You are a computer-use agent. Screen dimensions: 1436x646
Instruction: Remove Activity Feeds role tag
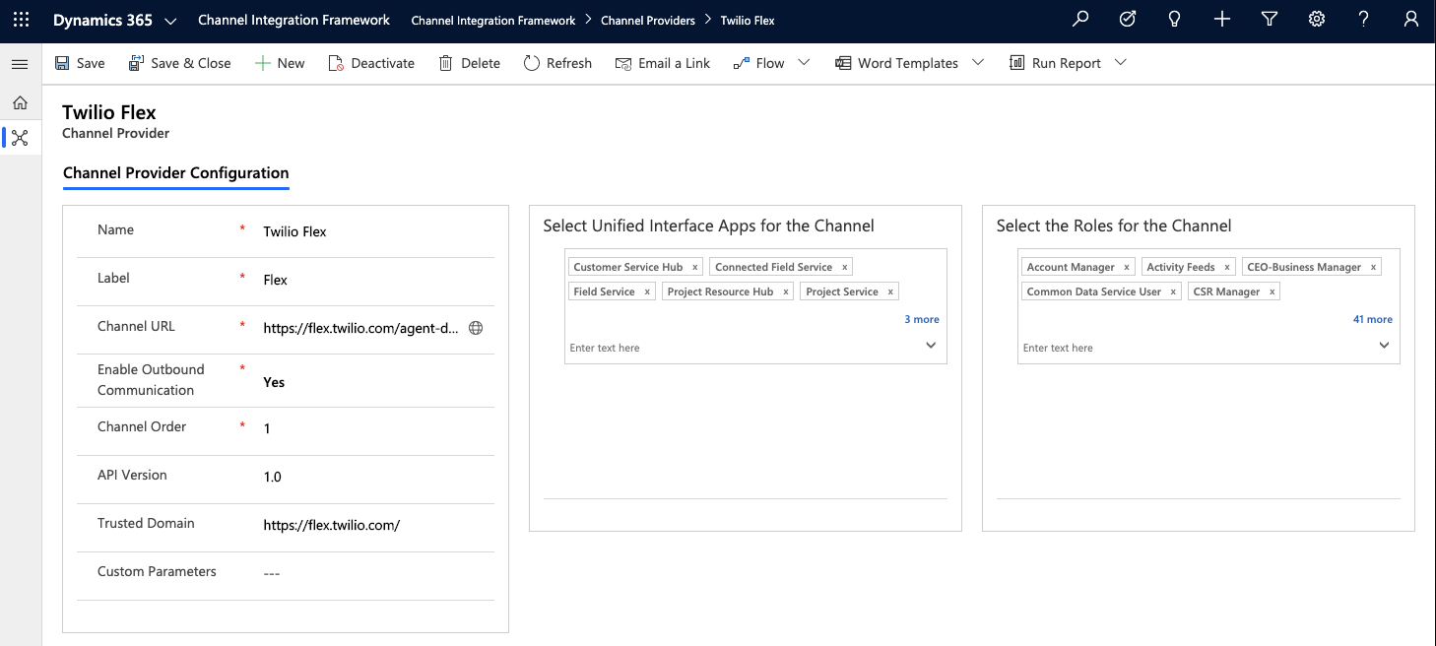pyautogui.click(x=1227, y=267)
